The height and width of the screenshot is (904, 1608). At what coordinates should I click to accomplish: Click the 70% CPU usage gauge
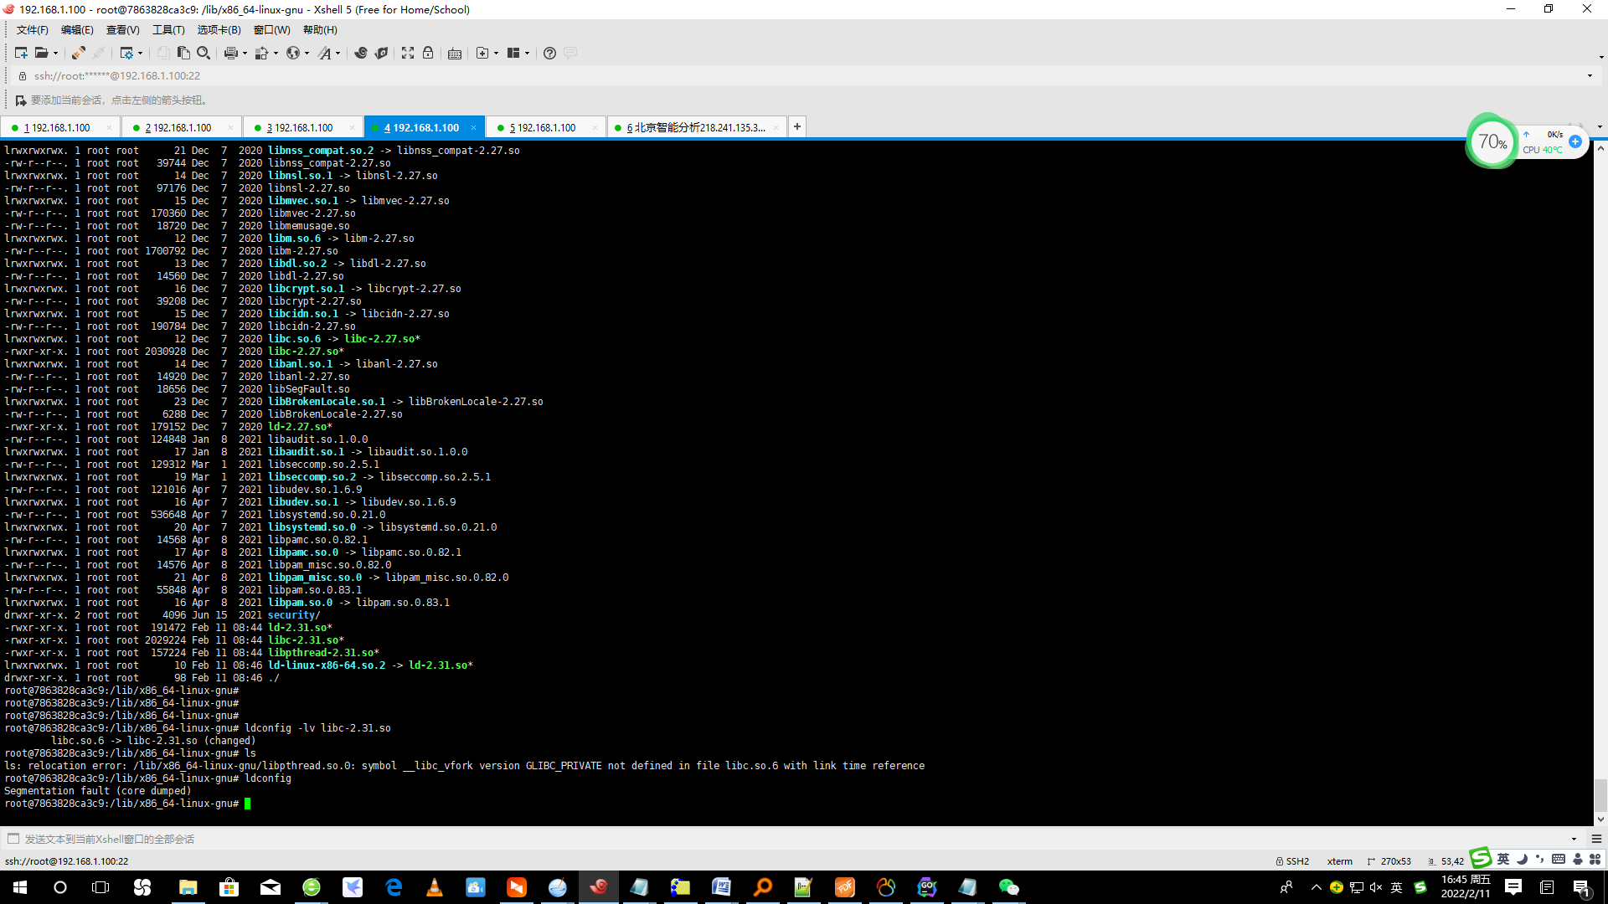tap(1493, 142)
